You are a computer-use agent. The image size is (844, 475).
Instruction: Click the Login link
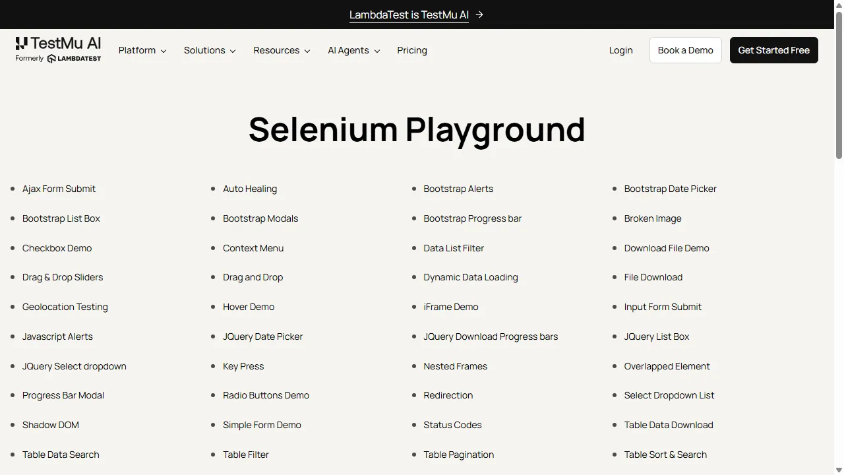coord(620,50)
